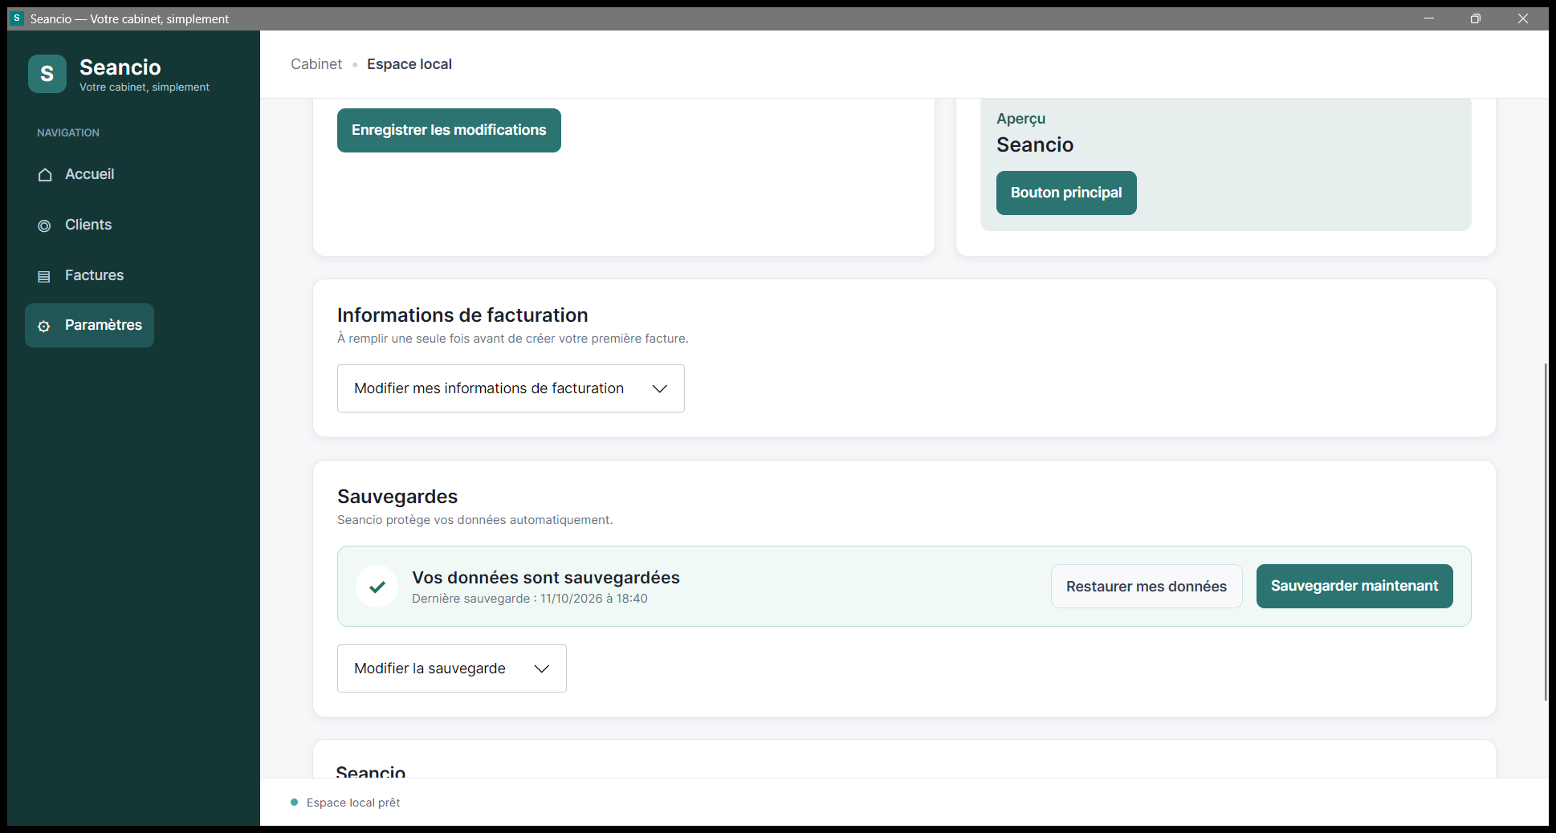Click the Dernière sauvegarde date text
The width and height of the screenshot is (1556, 833).
click(530, 599)
